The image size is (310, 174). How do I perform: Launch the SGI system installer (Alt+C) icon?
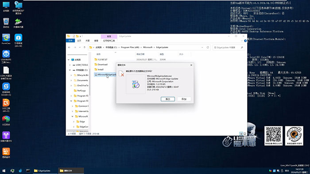click(6, 89)
